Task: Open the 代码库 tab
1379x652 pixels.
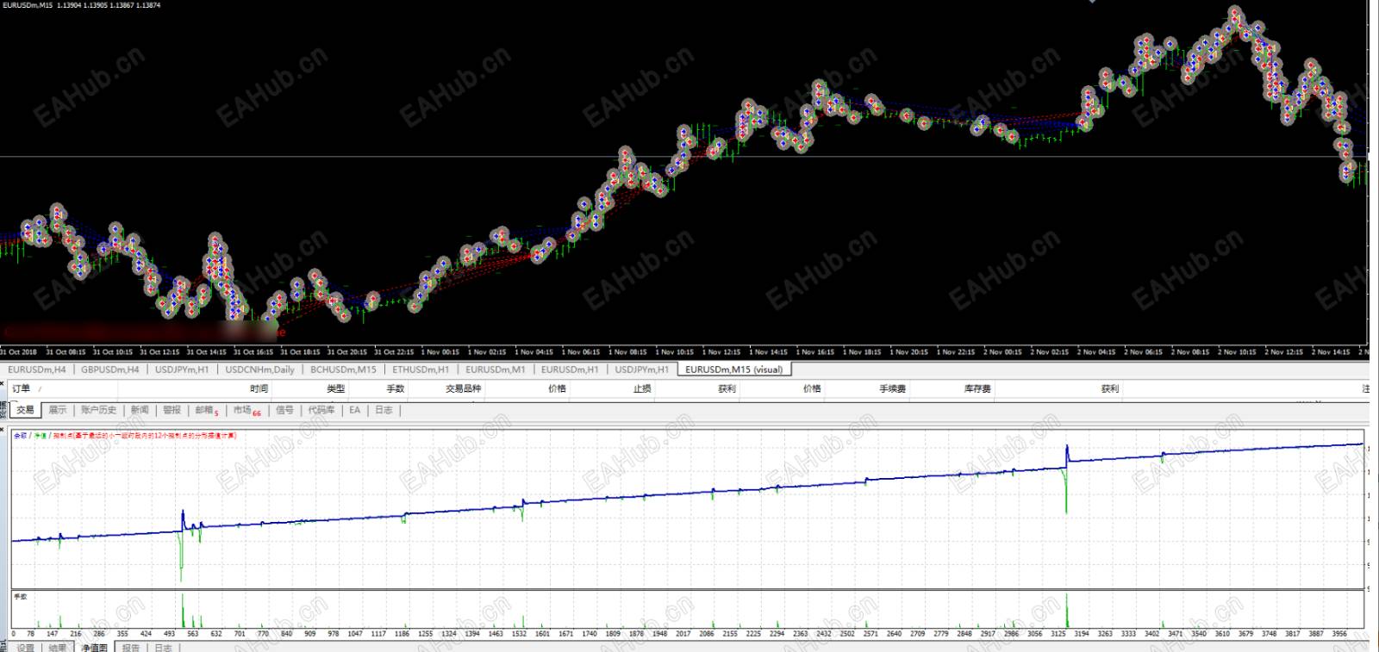Action: (x=321, y=410)
